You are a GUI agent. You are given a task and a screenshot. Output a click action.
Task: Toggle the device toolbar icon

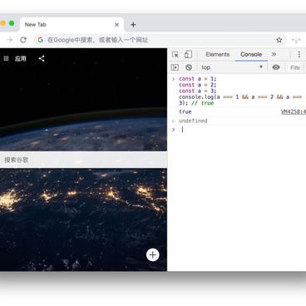click(x=188, y=54)
